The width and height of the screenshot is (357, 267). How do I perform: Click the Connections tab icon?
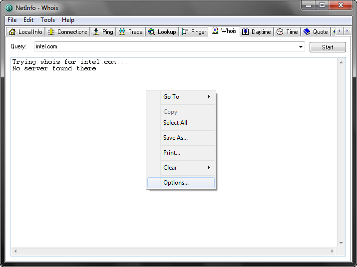coord(51,32)
